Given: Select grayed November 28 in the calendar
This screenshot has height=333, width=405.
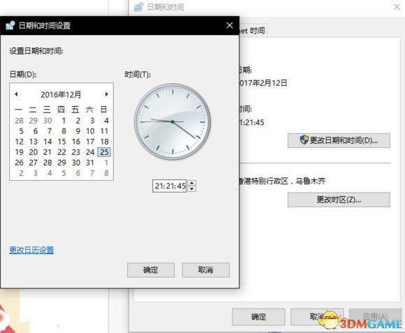Looking at the screenshot, I should pyautogui.click(x=19, y=121).
